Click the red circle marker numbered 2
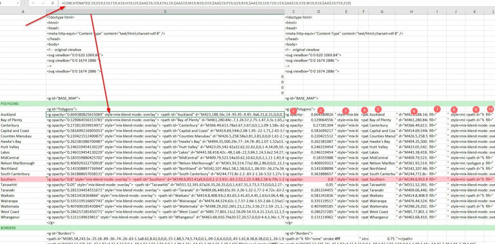 [x=320, y=110]
